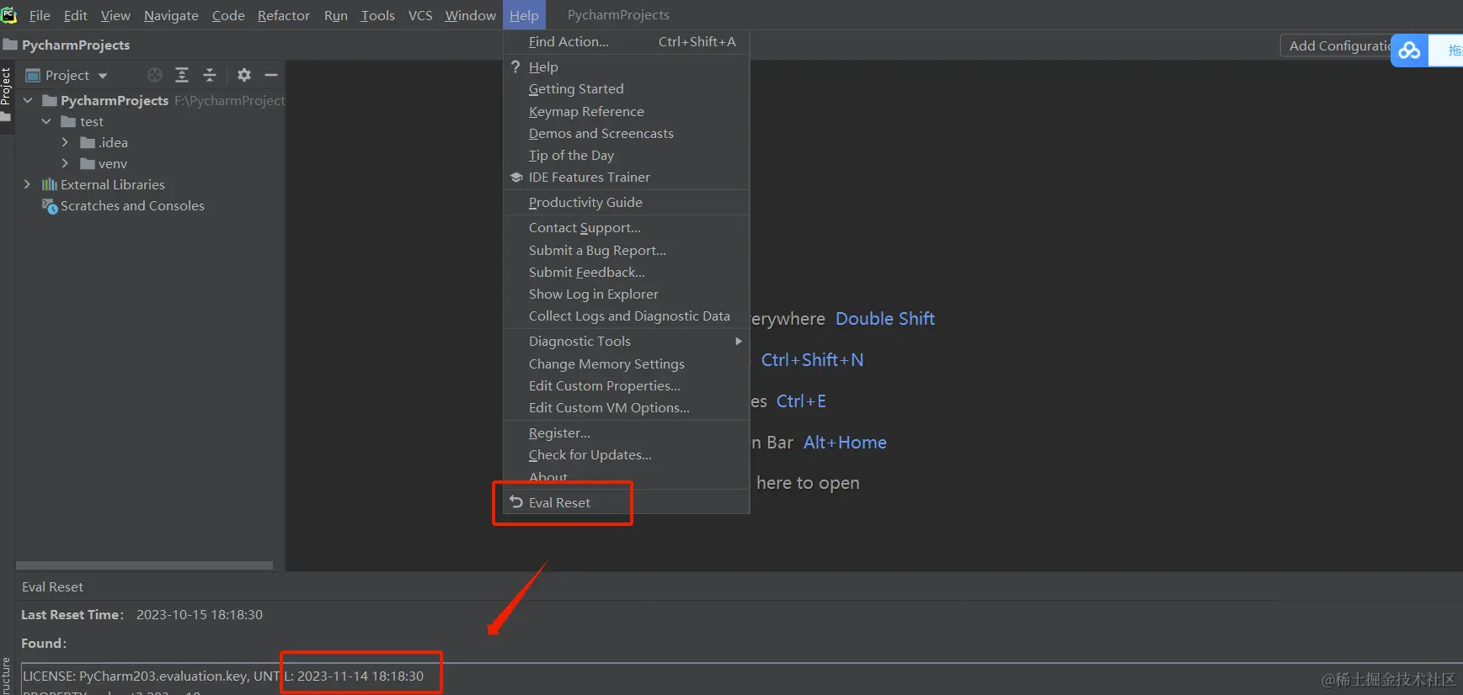Choose Find Action from Help menu
The width and height of the screenshot is (1463, 695).
click(626, 41)
